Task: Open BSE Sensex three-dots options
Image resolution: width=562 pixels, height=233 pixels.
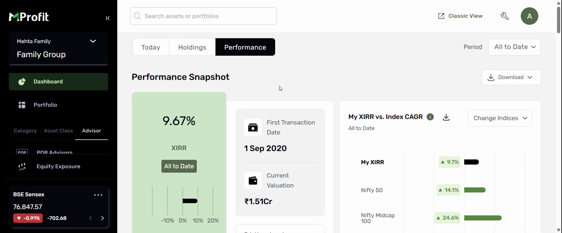Action: 98,195
